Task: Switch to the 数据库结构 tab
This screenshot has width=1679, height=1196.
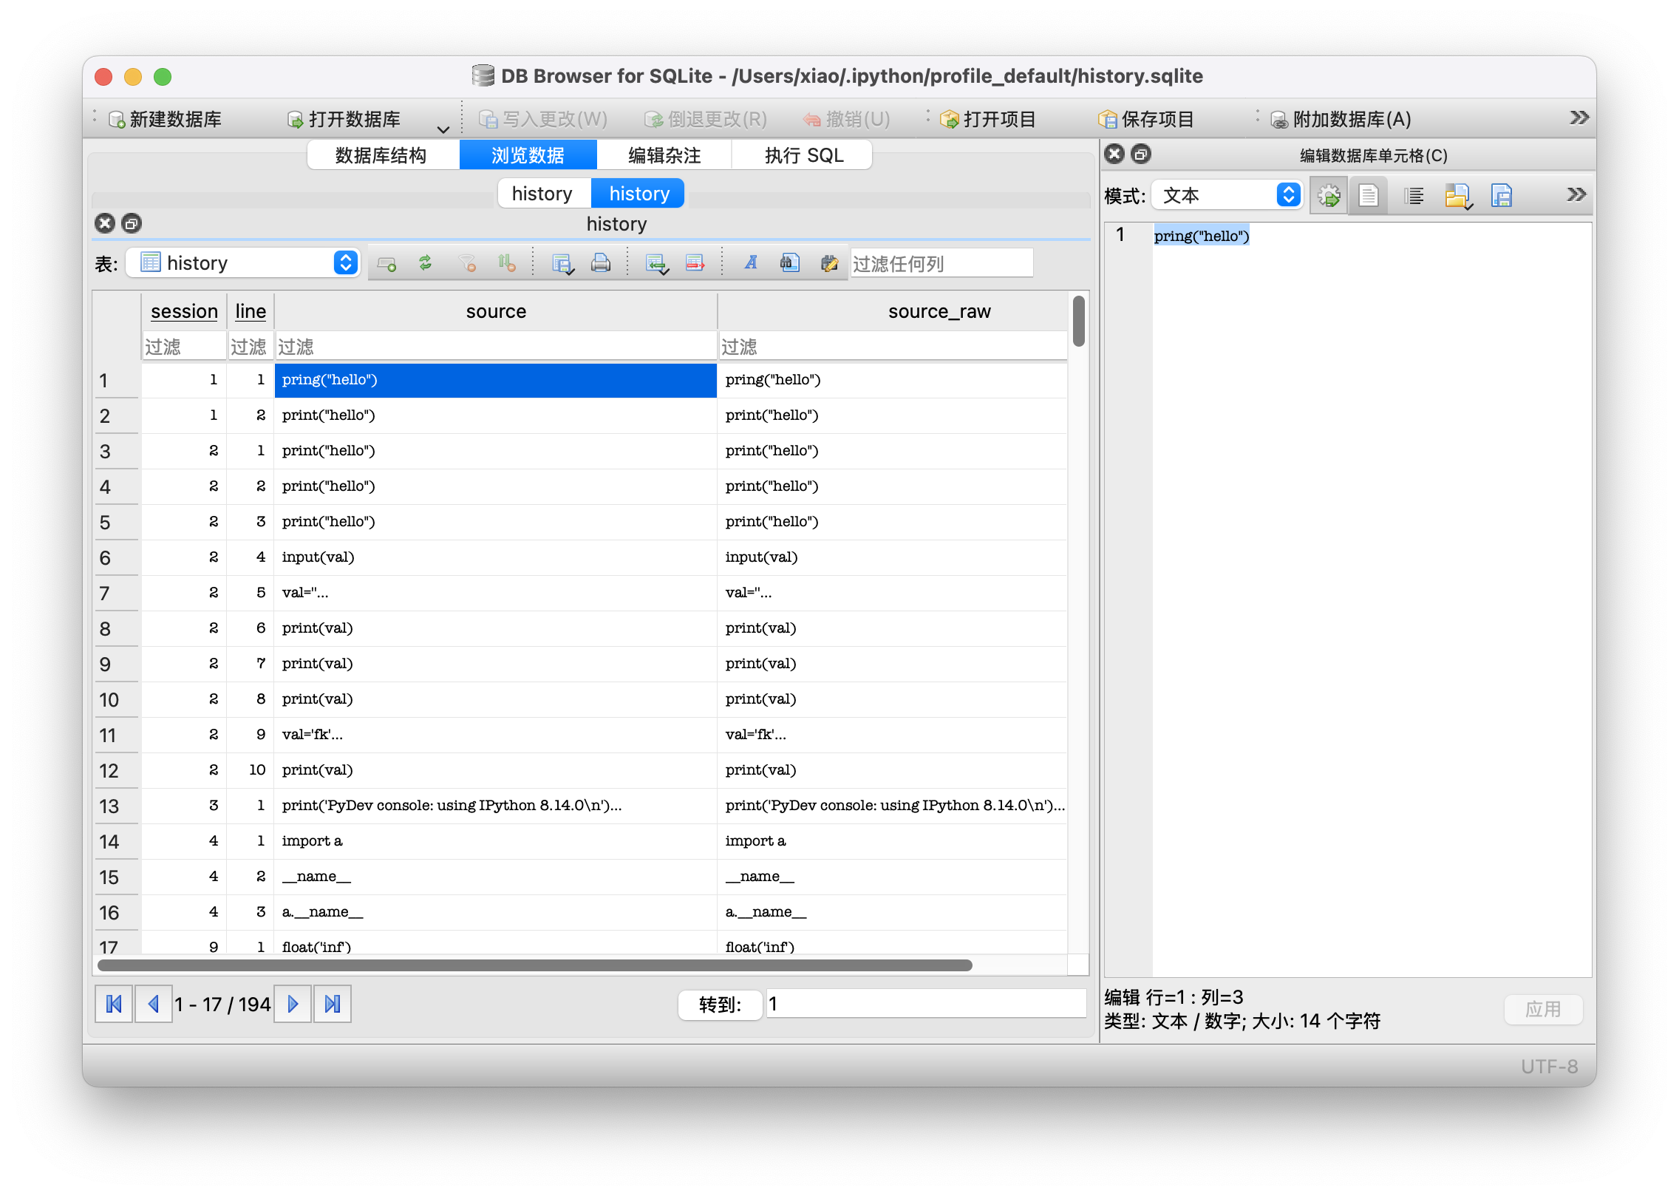Action: tap(381, 155)
